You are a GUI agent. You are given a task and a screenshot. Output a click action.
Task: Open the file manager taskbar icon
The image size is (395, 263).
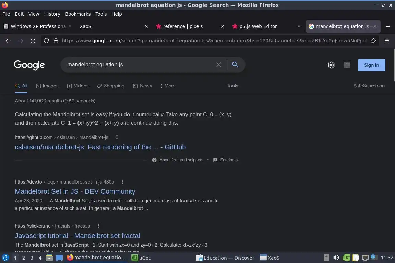[x=49, y=258]
